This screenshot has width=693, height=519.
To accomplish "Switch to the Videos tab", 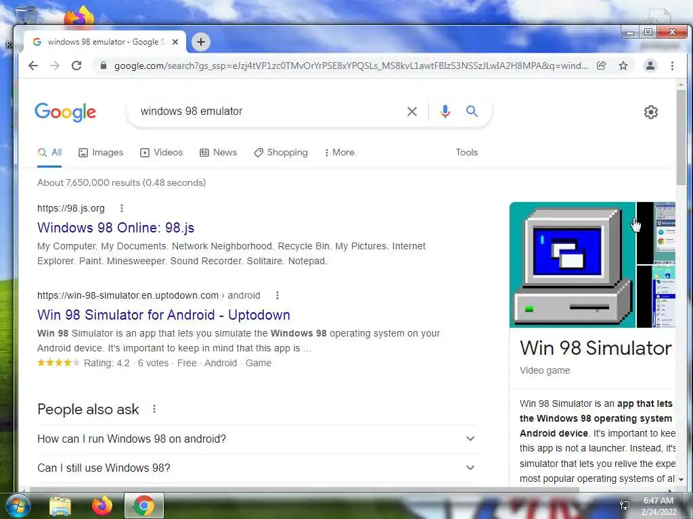I will pos(161,153).
